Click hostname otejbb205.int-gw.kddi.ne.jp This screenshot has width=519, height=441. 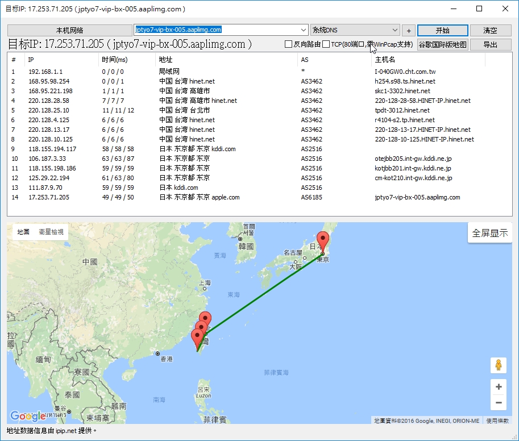[x=413, y=159]
